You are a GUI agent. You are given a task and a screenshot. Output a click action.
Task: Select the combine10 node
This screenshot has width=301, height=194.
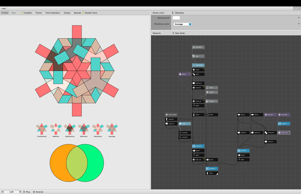tap(212, 168)
